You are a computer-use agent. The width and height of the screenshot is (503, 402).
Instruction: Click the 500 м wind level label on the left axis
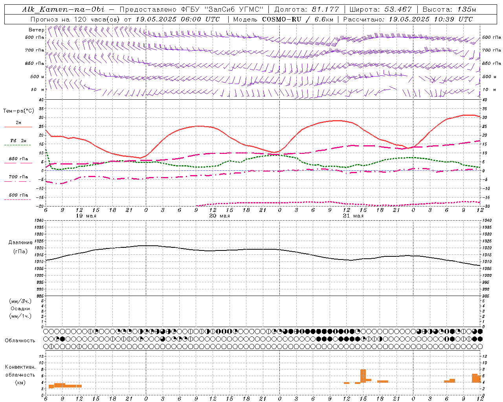(x=37, y=77)
